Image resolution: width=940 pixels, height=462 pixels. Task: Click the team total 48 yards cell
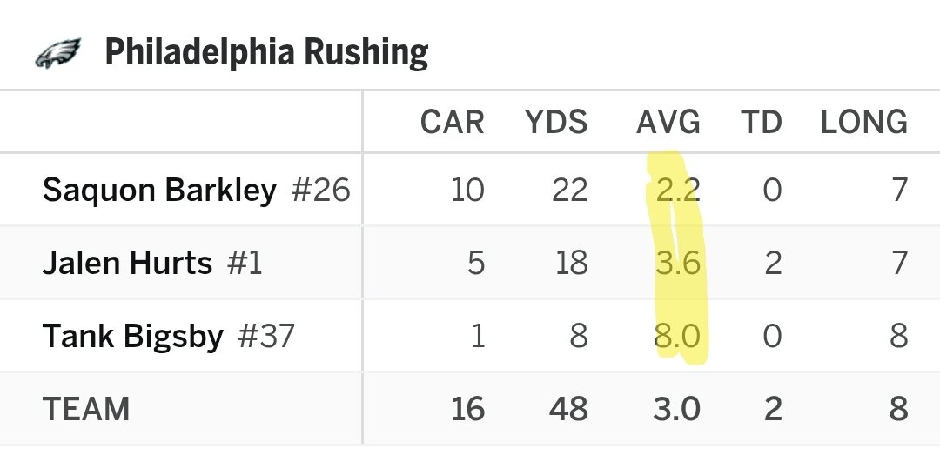(x=567, y=409)
